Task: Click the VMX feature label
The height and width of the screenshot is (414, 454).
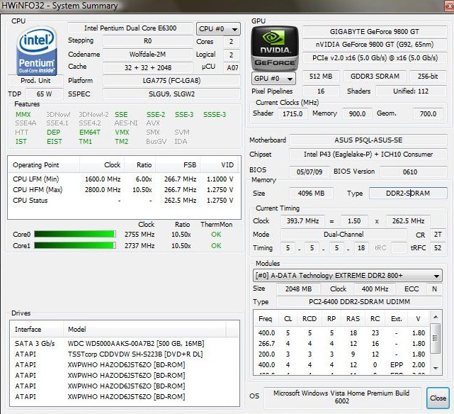Action: coord(122,133)
